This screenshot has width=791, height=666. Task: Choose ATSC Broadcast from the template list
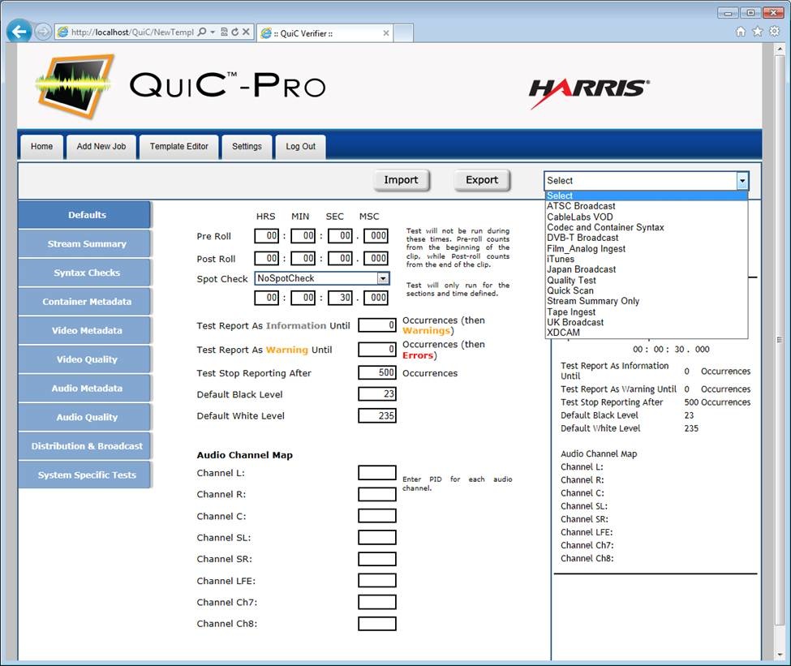[x=581, y=206]
